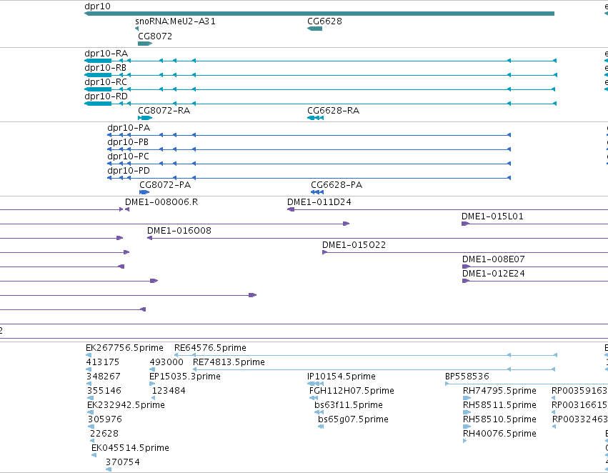Viewport: 608px width, 473px height.
Task: Click the RH40076.5prime EST label
Action: [499, 434]
